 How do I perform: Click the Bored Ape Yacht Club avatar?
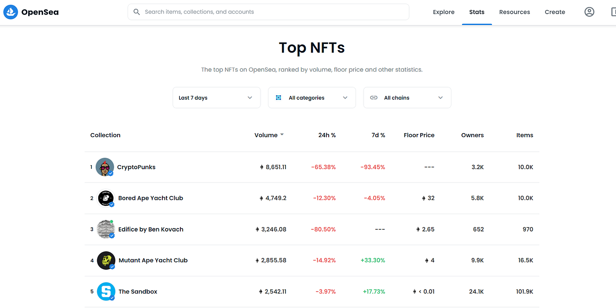point(106,198)
